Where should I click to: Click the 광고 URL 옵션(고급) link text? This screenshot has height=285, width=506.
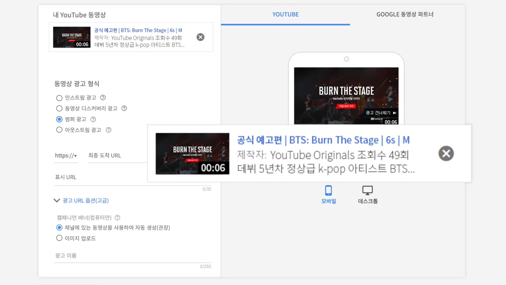click(86, 201)
